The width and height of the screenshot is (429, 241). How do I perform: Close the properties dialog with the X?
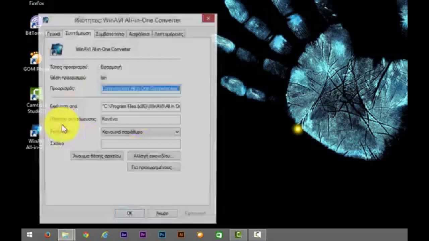208,18
